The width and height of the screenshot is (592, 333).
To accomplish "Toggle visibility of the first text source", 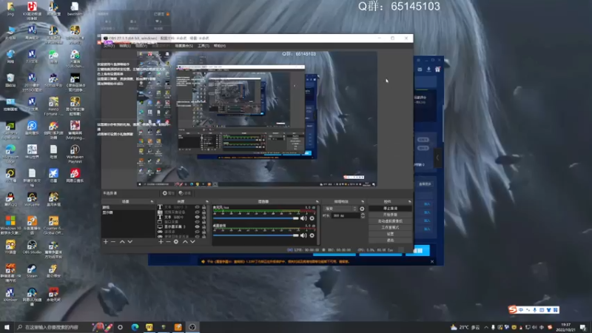I will [198, 207].
